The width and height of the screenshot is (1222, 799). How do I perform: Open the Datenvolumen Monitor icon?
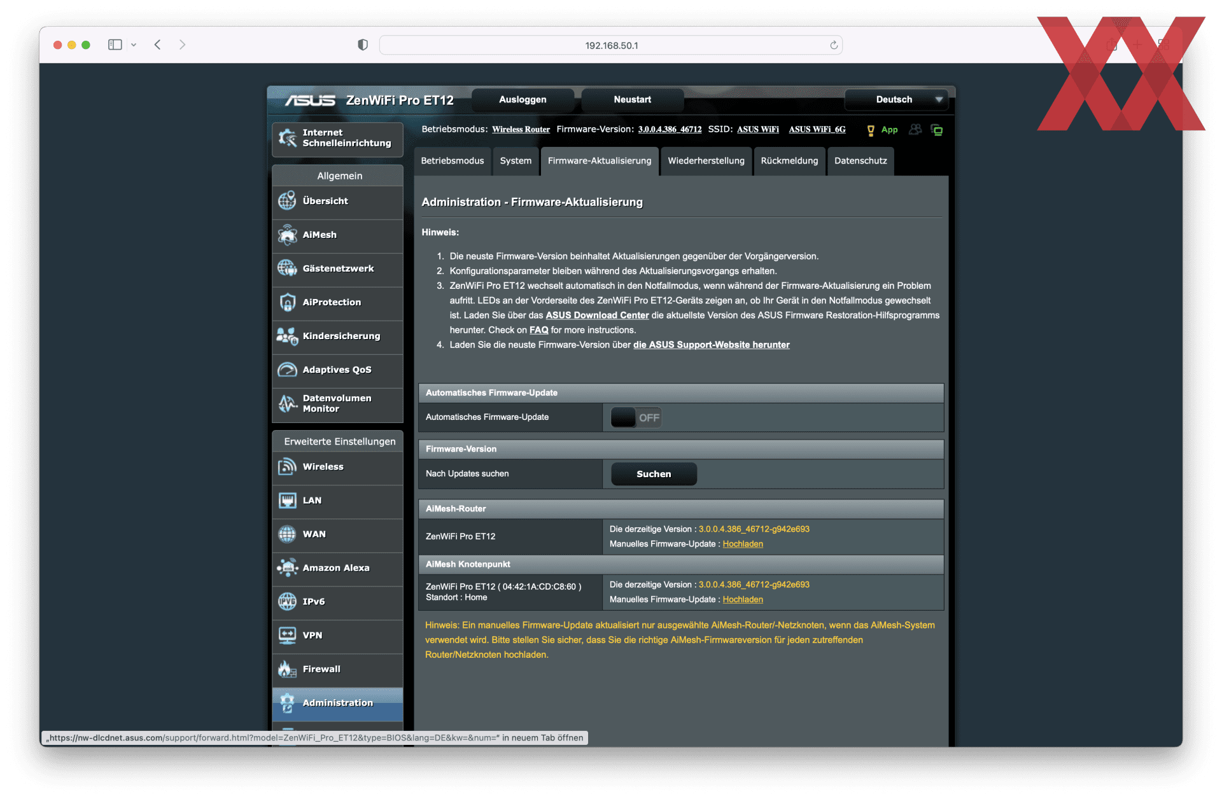(287, 403)
